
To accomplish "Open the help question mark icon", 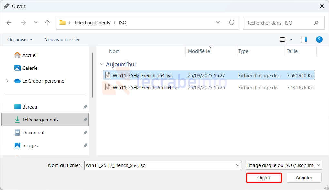I will tap(319, 39).
